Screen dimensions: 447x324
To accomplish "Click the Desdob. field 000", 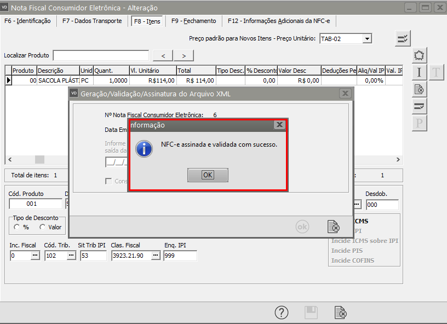I will tap(382, 205).
